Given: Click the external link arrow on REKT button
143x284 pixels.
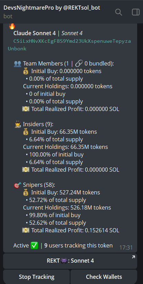Looking at the screenshot, I should tap(133, 257).
